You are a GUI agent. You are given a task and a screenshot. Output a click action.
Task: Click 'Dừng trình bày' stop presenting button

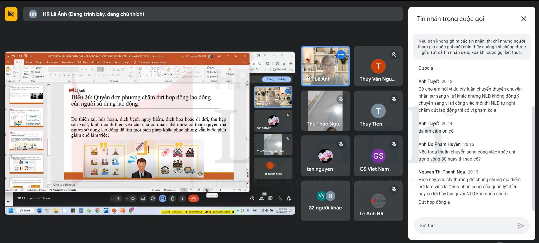tap(276, 79)
